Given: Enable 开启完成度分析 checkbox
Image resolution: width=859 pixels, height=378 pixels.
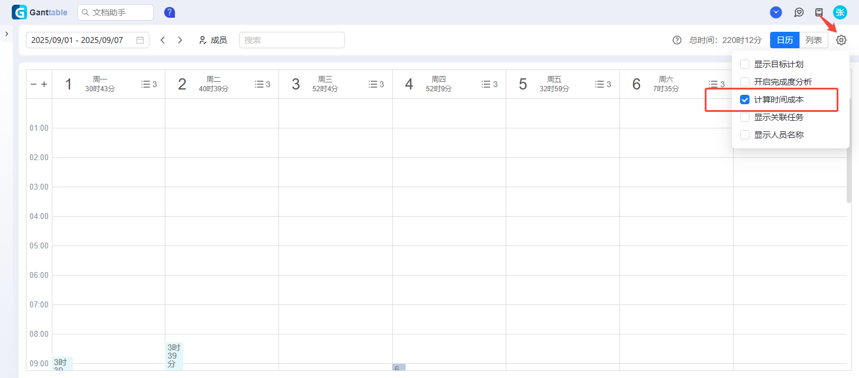Looking at the screenshot, I should pyautogui.click(x=745, y=82).
